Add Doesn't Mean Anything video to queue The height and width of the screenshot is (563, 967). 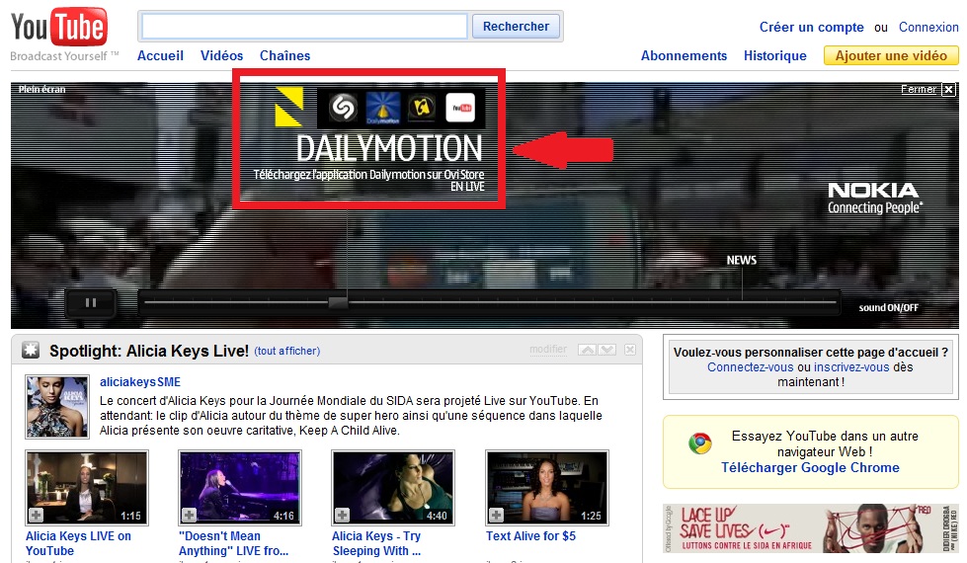point(189,515)
